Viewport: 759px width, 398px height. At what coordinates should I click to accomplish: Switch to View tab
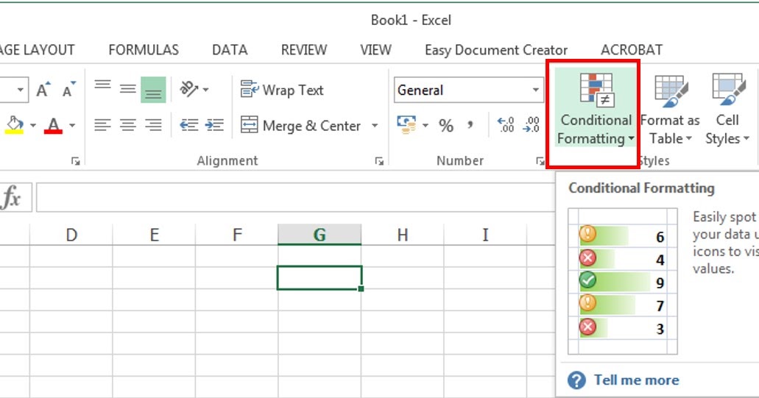(x=375, y=50)
